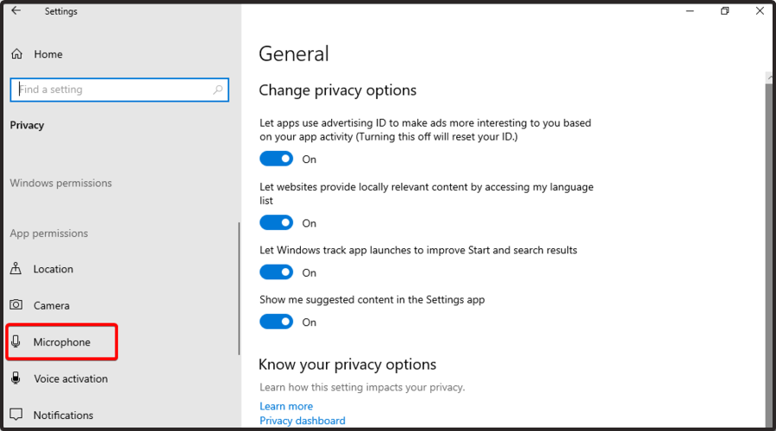776x431 pixels.
Task: Click the Home house icon
Action: coord(17,54)
